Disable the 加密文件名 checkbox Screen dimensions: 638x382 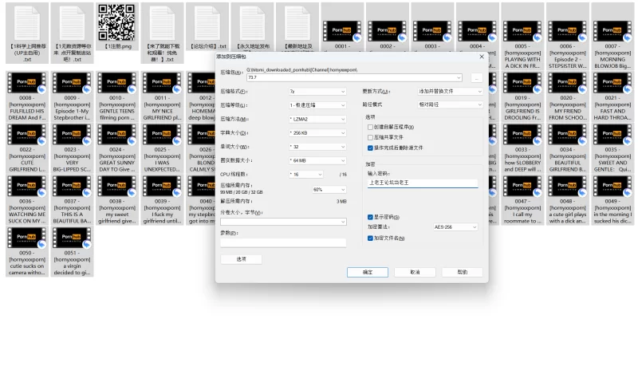click(x=370, y=238)
